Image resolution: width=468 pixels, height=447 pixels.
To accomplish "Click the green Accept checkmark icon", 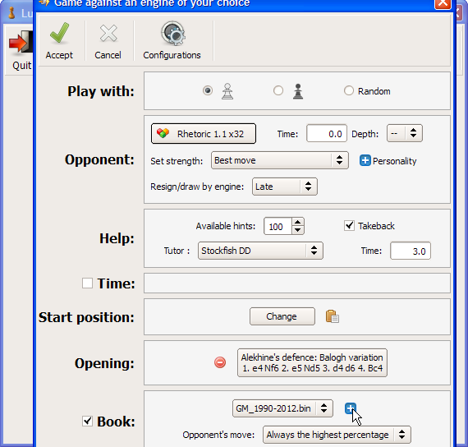I will click(59, 33).
